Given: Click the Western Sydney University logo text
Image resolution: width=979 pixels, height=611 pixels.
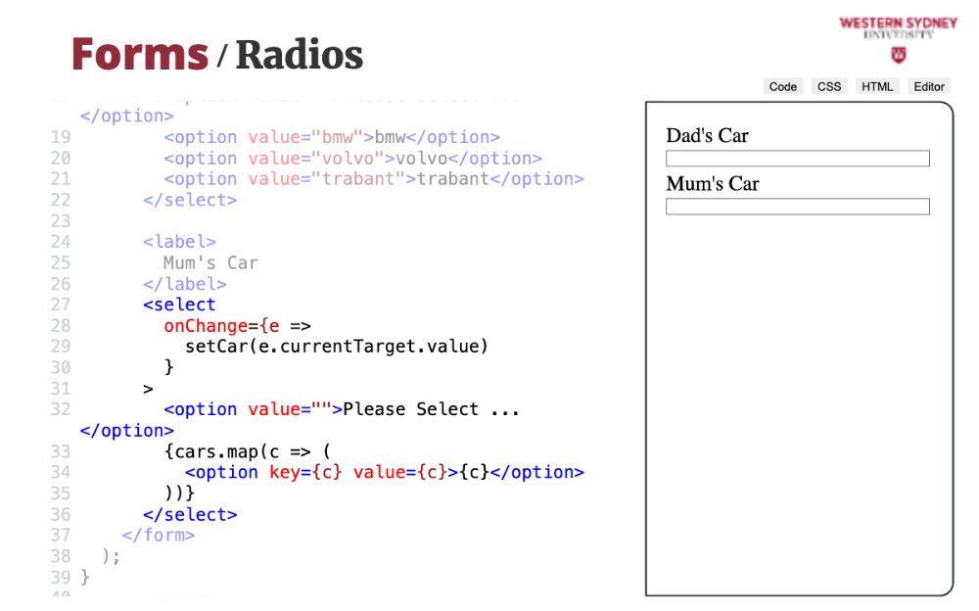Looking at the screenshot, I should coord(898,26).
